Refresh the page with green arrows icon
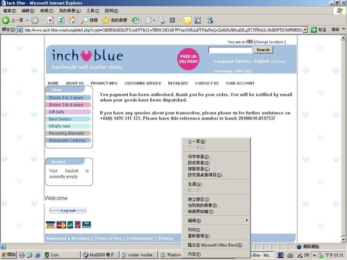The height and width of the screenshot is (260, 347). [x=61, y=20]
